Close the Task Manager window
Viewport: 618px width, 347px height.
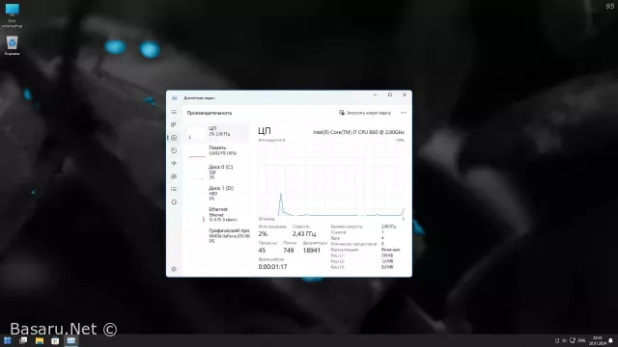[x=405, y=94]
